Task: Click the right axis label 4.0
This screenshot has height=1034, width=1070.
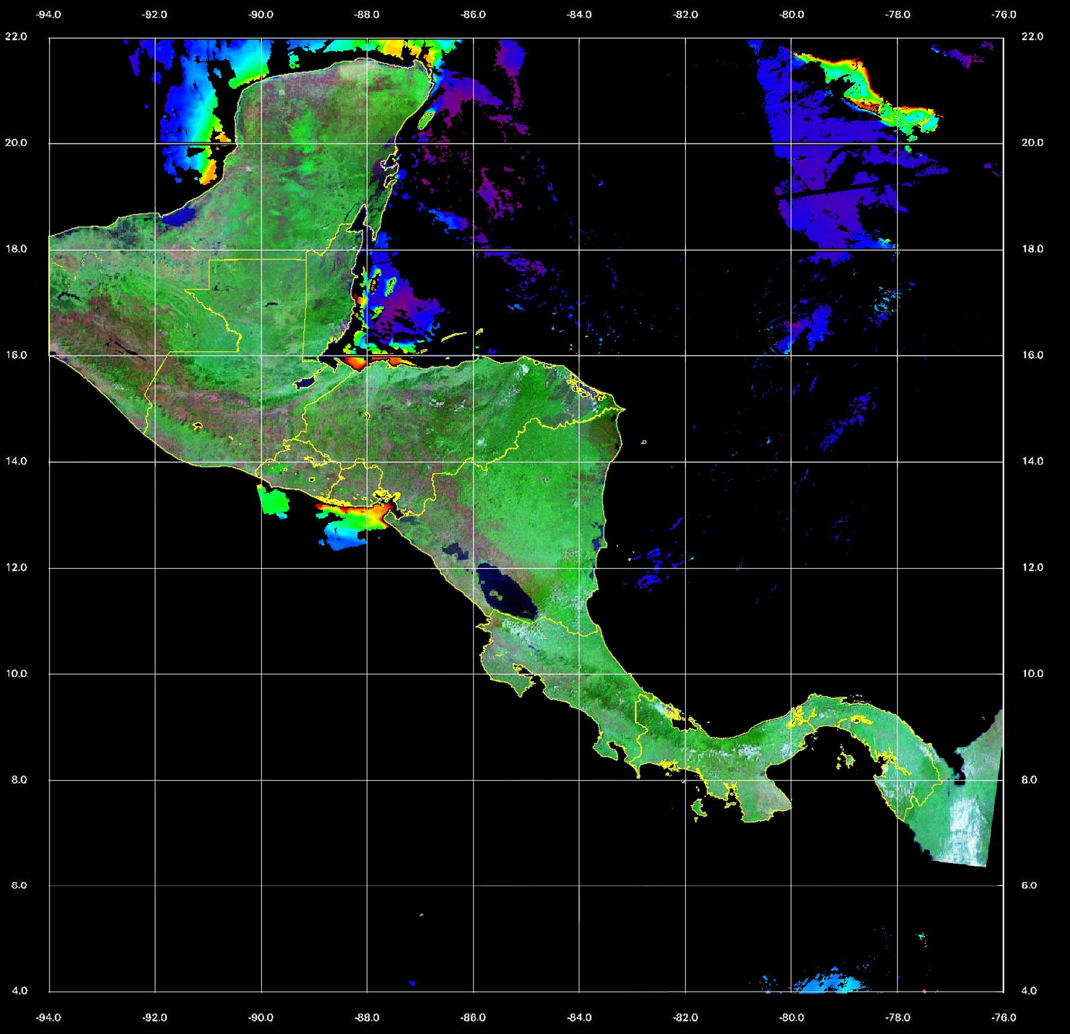Action: pyautogui.click(x=1028, y=991)
